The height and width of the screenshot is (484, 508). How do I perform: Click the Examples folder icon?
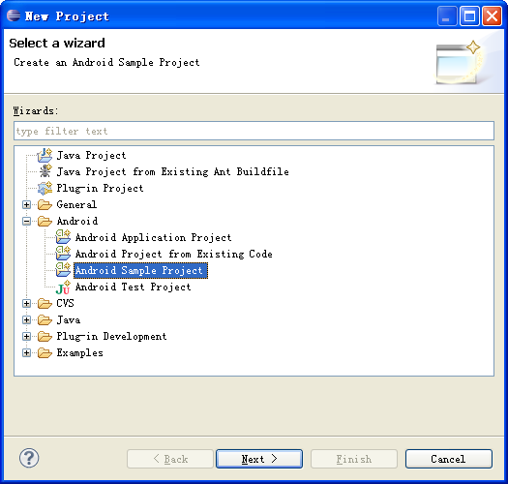(x=45, y=352)
